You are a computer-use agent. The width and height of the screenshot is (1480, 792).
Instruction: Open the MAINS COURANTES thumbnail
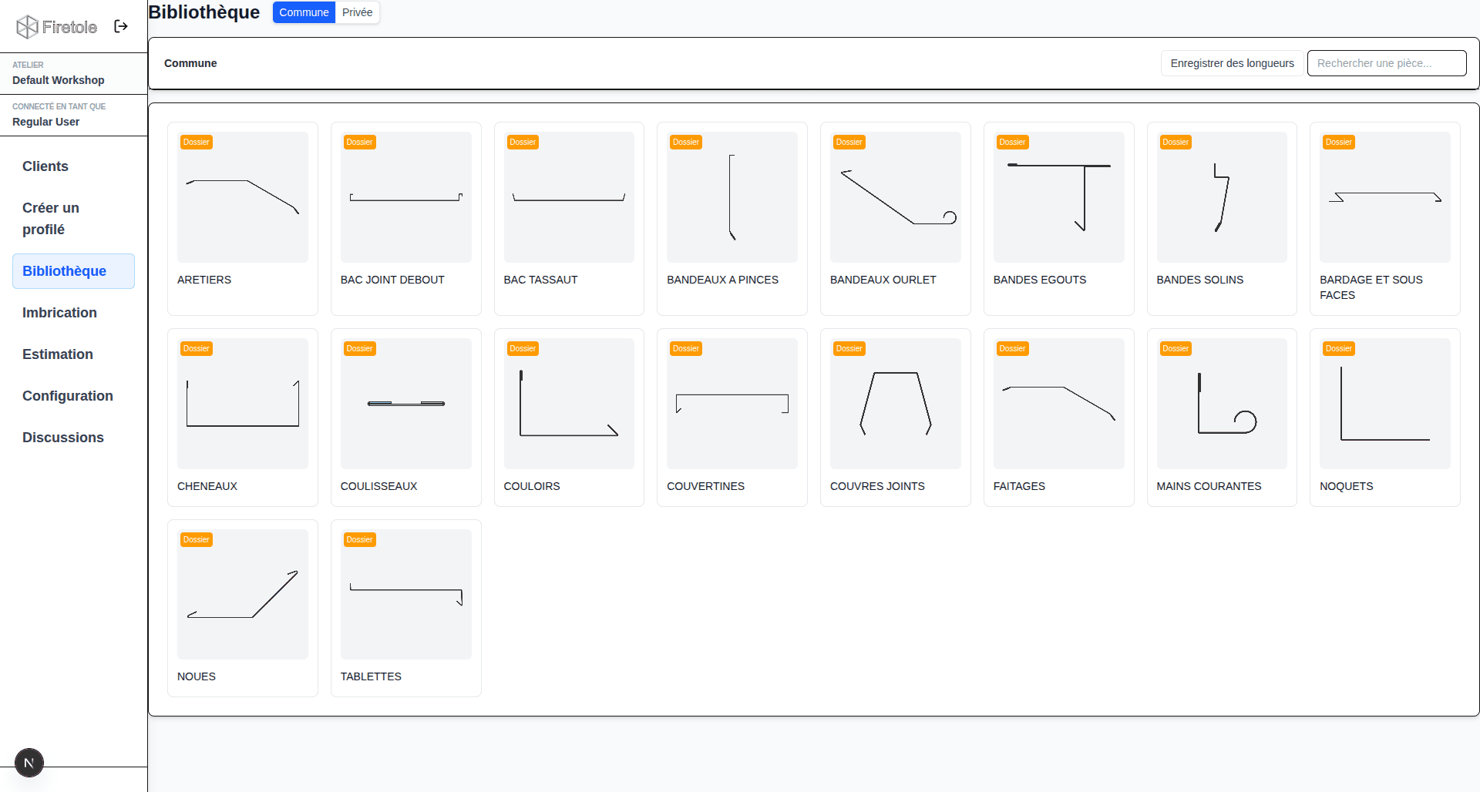click(1222, 404)
